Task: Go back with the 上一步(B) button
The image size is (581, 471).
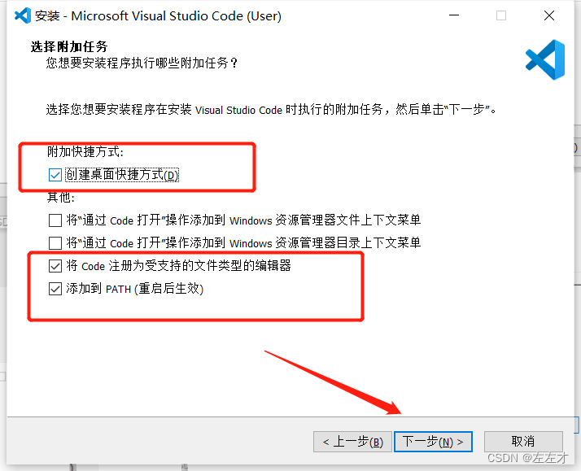Action: point(352,442)
